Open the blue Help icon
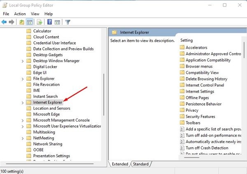The image size is (247, 174). (x=50, y=22)
